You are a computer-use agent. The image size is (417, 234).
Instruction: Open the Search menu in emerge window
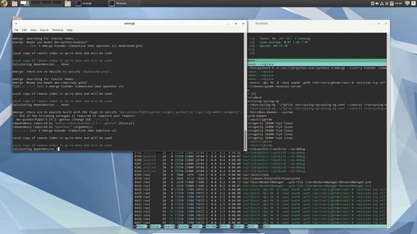pos(44,30)
